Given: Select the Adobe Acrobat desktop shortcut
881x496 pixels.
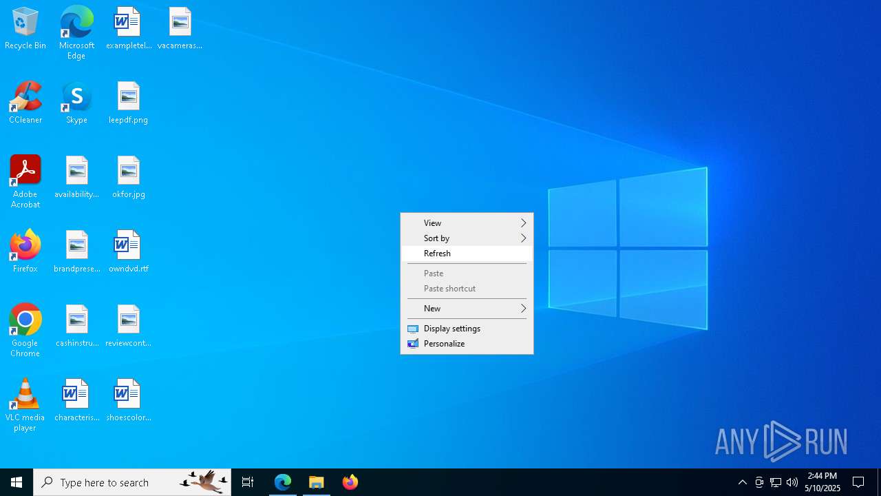Looking at the screenshot, I should click(25, 182).
